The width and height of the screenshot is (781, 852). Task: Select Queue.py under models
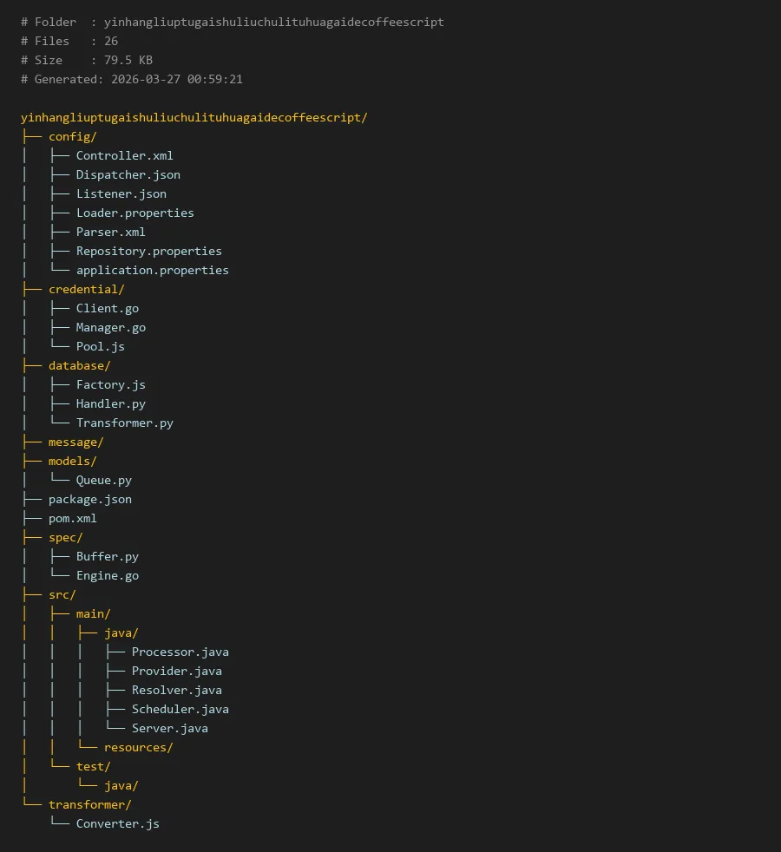pyautogui.click(x=103, y=480)
